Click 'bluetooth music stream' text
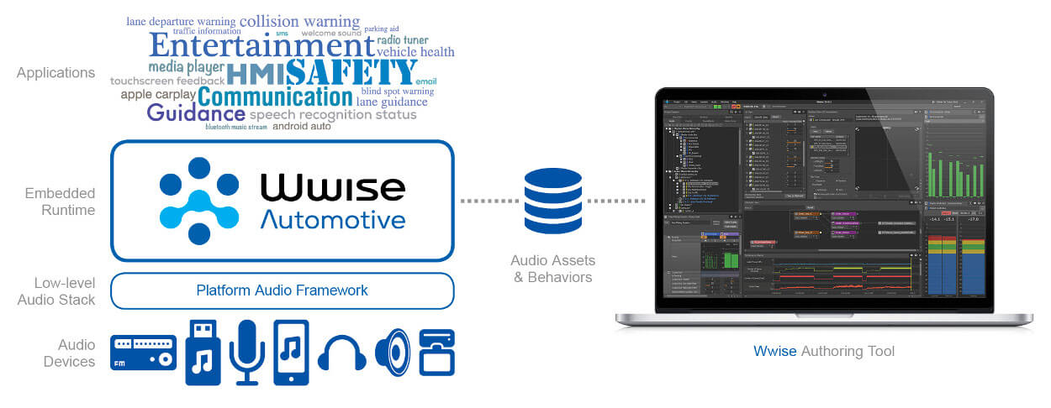Viewport: 1051px width, 408px height. pos(236,128)
